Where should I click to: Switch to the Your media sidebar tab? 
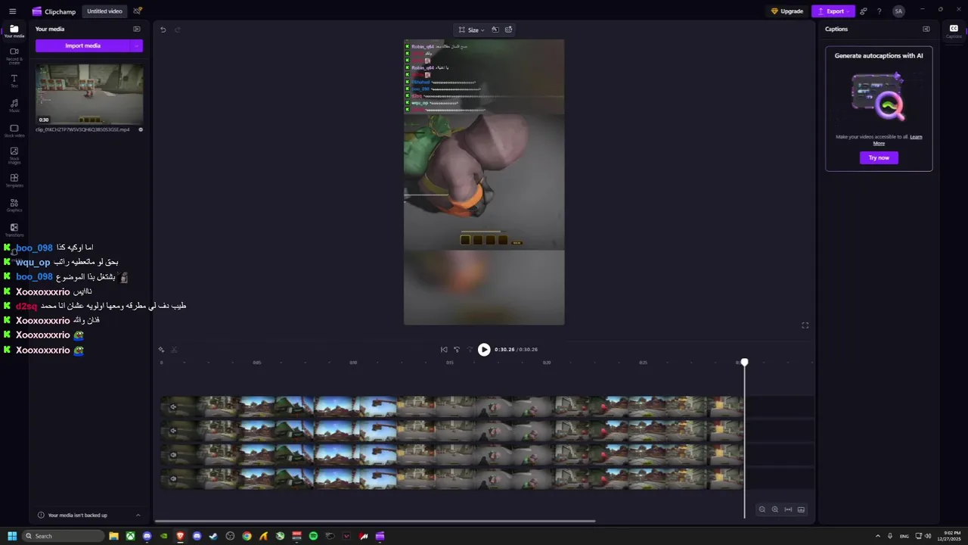pos(14,31)
